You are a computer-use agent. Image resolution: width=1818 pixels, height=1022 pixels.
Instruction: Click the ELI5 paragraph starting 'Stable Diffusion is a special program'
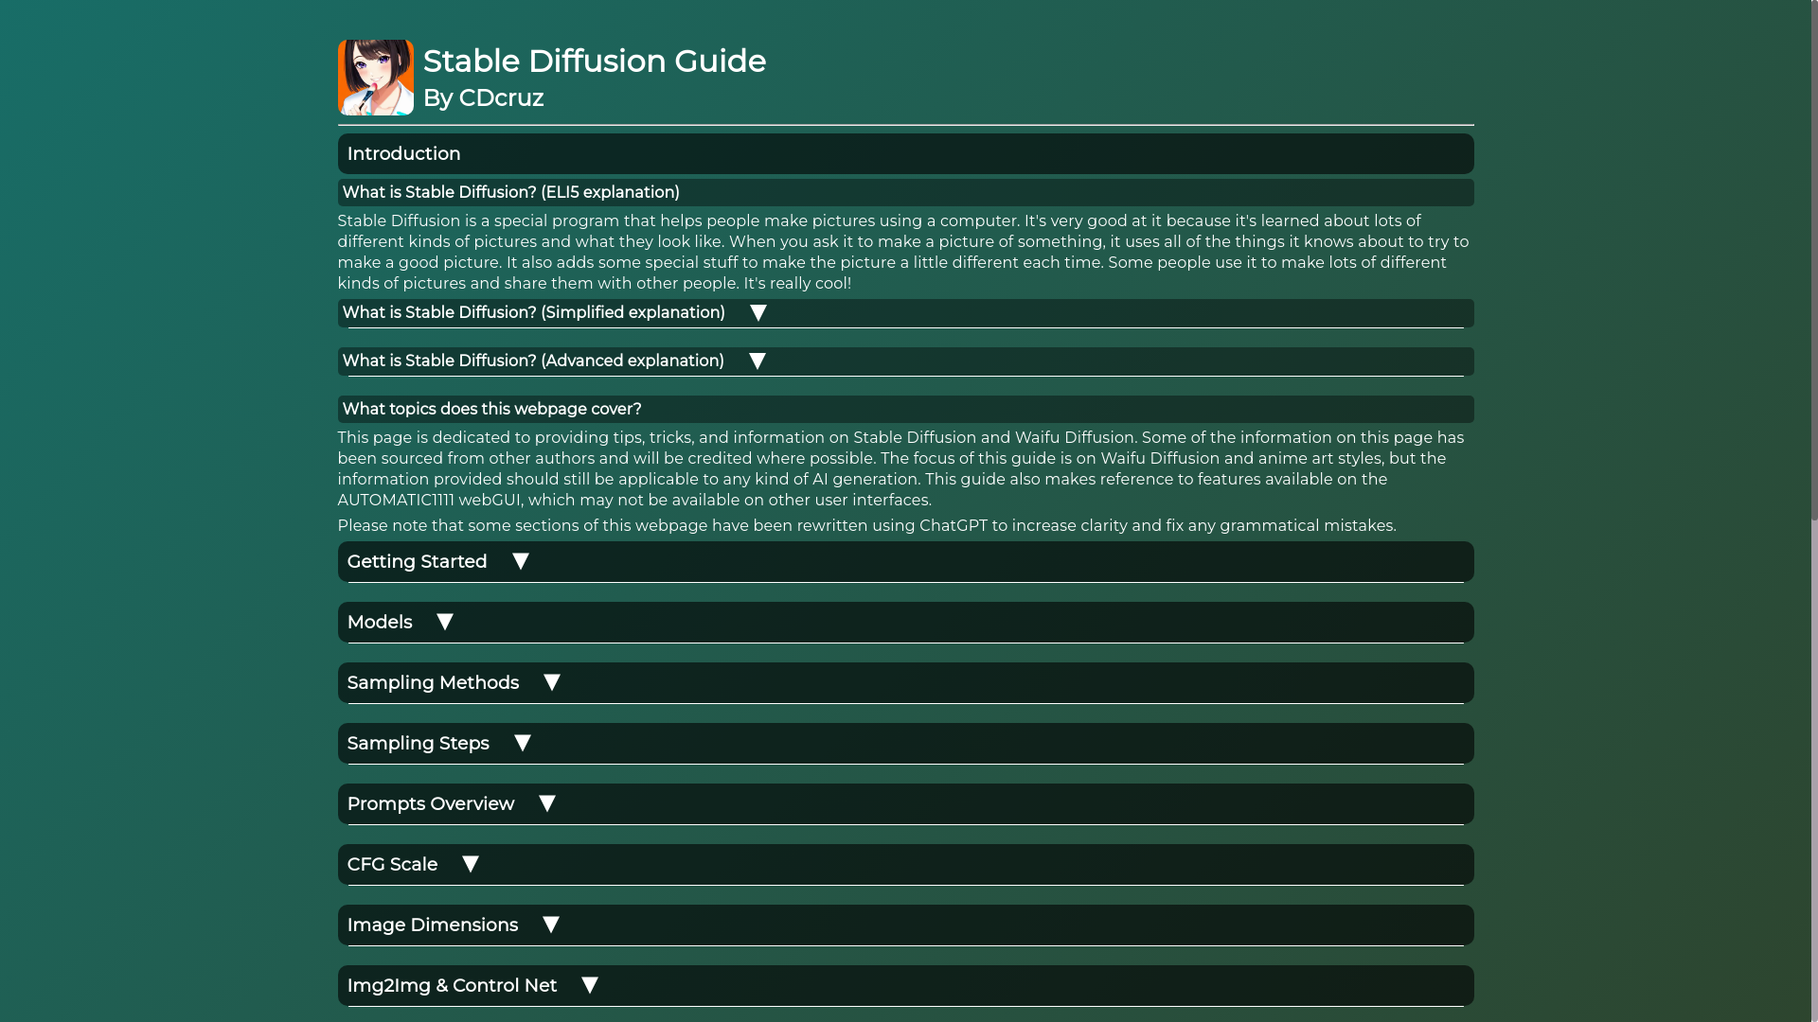click(904, 253)
